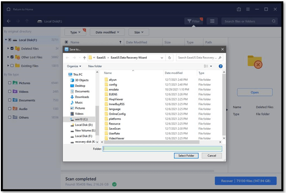Click the Select Folder button
The image size is (286, 193).
coord(186,155)
